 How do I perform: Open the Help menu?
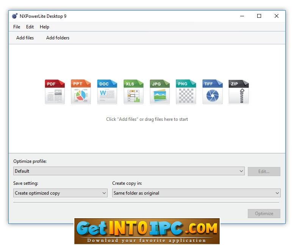[x=44, y=27]
